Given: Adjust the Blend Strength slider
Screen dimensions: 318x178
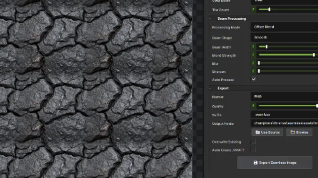Looking at the screenshot, I should tap(288, 55).
